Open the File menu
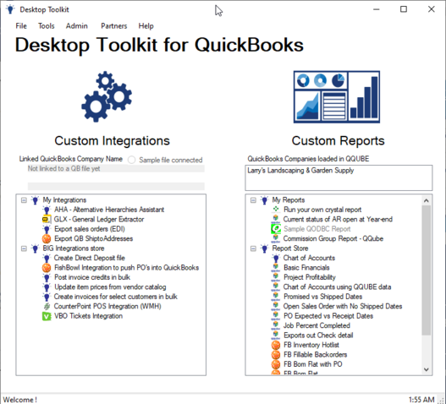Viewport: 446px width, 404px height. 21,26
